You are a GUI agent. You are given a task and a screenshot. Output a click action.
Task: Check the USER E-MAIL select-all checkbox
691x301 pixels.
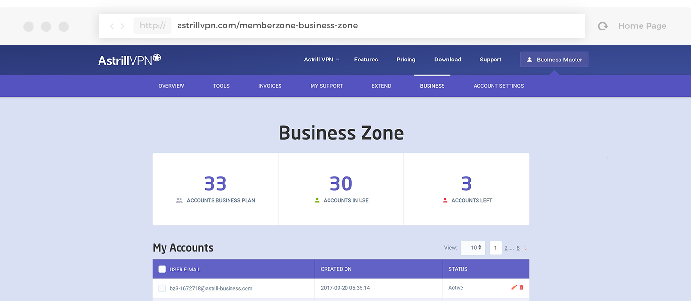163,269
